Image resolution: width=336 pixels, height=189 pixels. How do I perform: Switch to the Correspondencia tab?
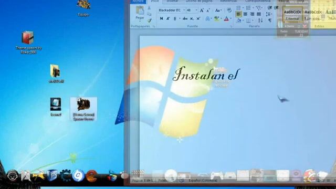coord(258,1)
